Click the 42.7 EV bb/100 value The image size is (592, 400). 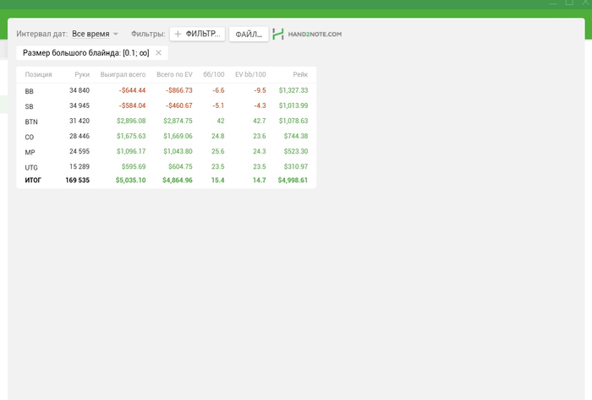tap(260, 121)
